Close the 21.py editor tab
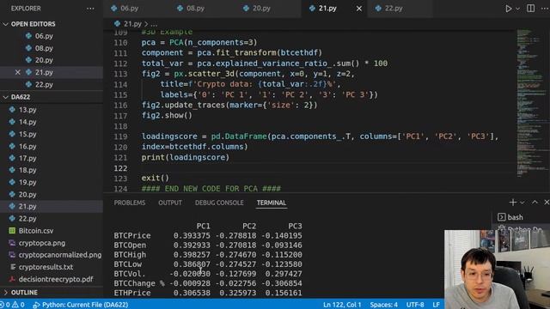550x309 pixels. coord(359,9)
